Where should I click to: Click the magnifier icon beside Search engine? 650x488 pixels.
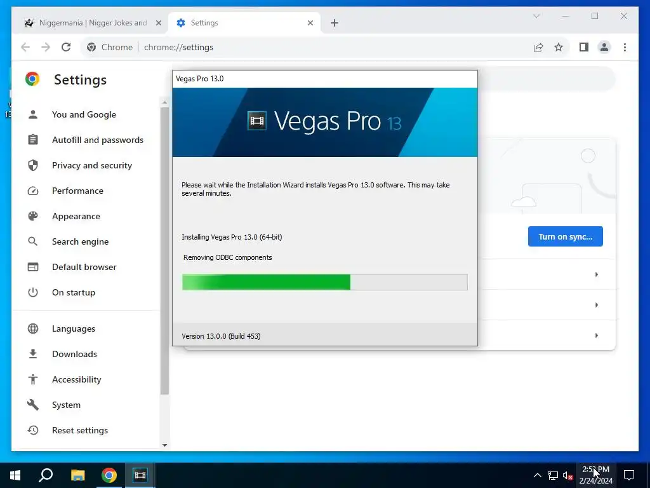(x=33, y=241)
